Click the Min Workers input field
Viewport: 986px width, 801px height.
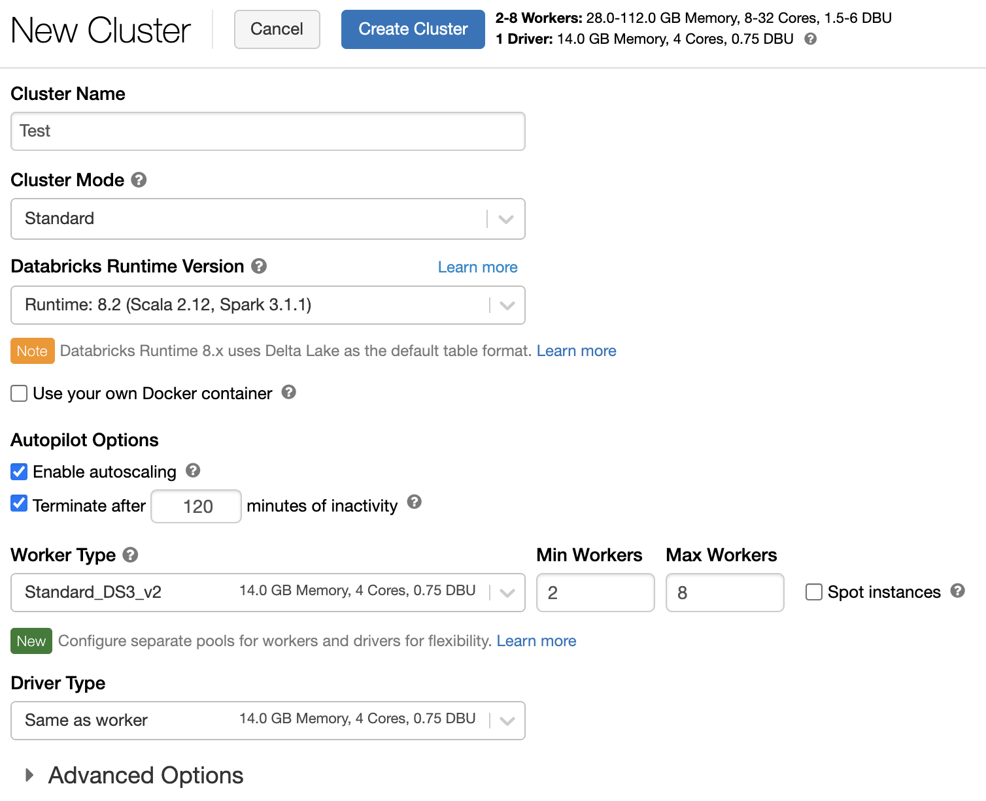(594, 593)
